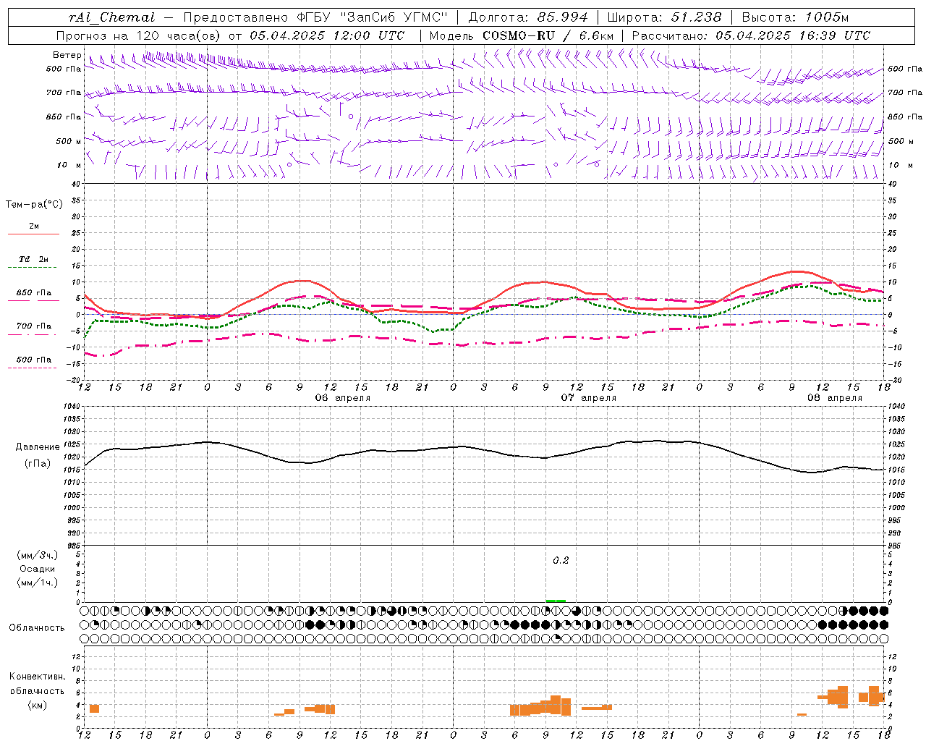Click the (мм/3ч.) units label
The height and width of the screenshot is (741, 926).
pyautogui.click(x=38, y=555)
